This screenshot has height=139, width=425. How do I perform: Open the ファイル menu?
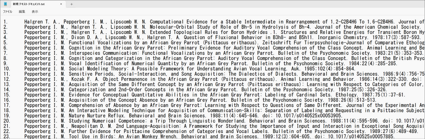click(8, 12)
